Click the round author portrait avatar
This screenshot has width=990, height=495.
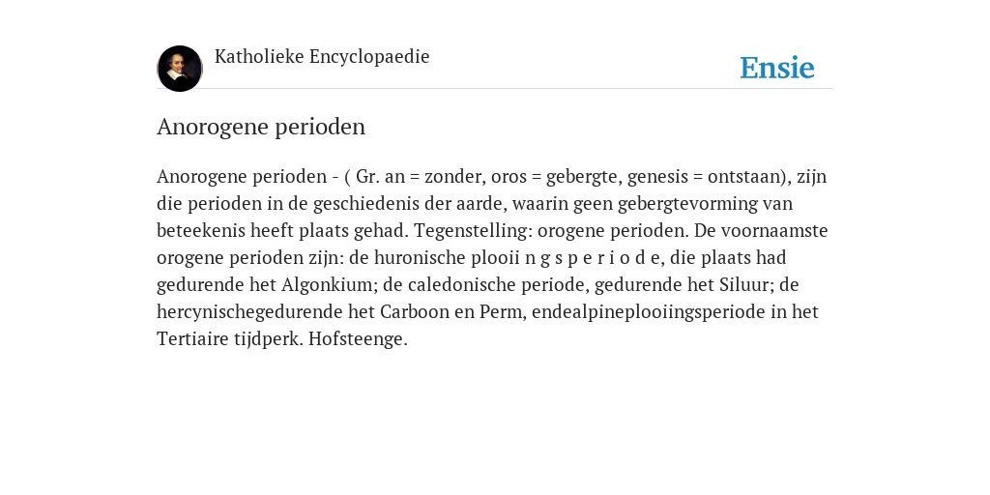pyautogui.click(x=180, y=69)
